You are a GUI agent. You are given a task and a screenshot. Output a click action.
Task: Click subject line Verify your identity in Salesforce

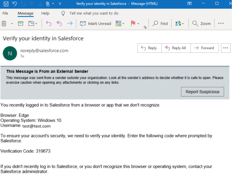(43, 38)
